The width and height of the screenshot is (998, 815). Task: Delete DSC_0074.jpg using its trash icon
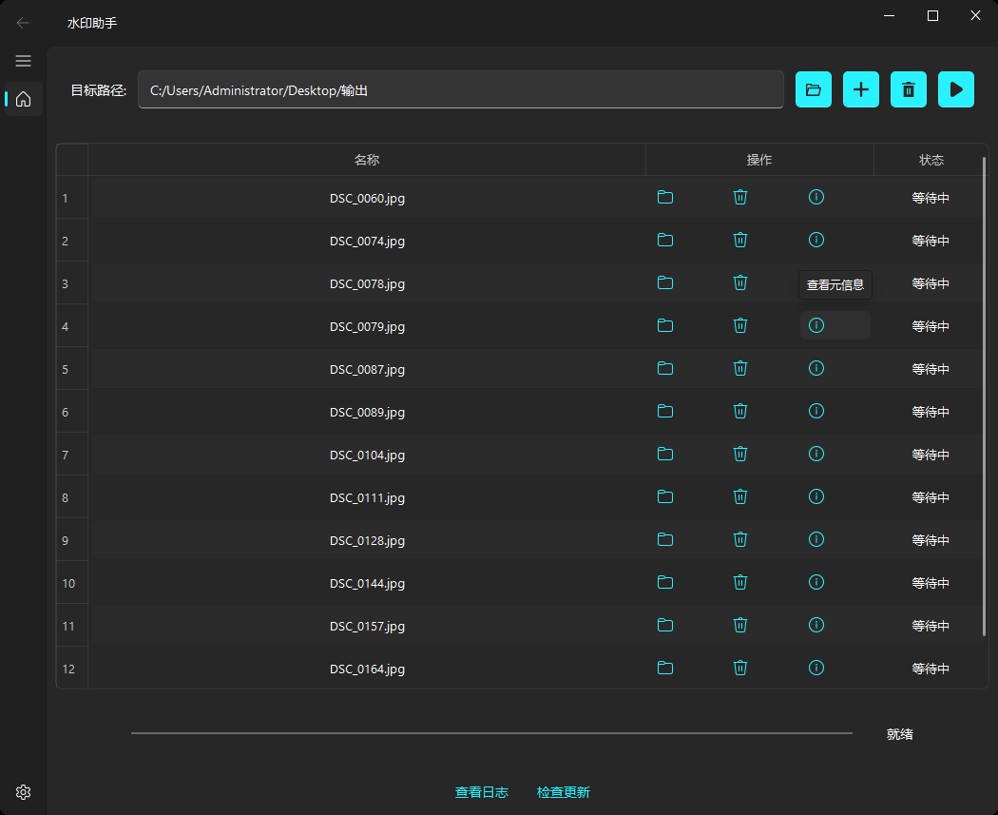[x=740, y=240]
